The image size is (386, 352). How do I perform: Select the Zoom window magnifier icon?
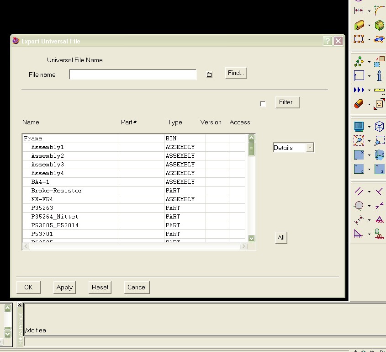click(x=379, y=141)
